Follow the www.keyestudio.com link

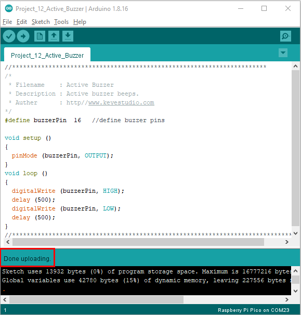point(121,102)
